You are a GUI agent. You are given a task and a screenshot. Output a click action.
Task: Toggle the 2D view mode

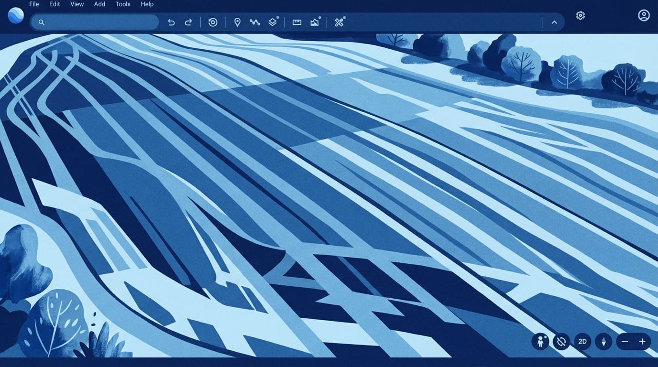(x=582, y=342)
